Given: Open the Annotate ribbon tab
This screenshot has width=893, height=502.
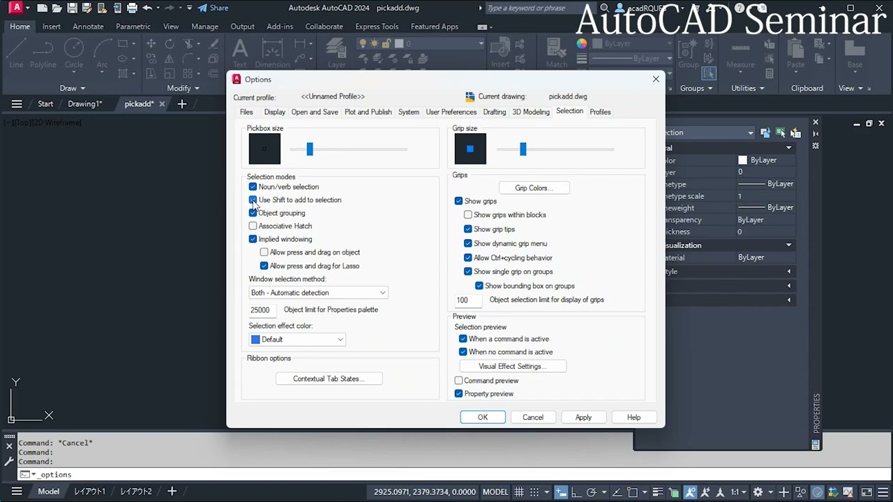Looking at the screenshot, I should click(x=88, y=26).
